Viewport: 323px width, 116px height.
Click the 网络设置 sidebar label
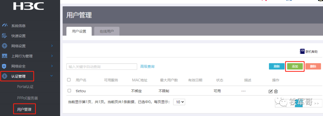point(18,46)
